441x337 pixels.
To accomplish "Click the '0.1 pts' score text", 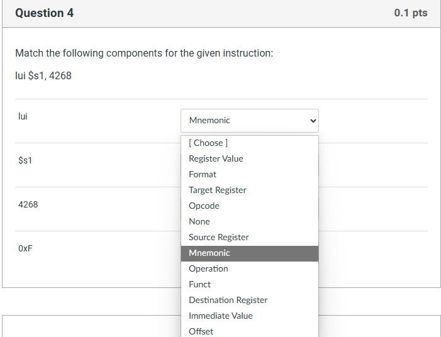I will click(411, 13).
